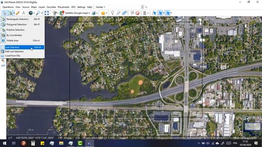
Task: Open Calculator from the taskbar
Action: point(33,143)
